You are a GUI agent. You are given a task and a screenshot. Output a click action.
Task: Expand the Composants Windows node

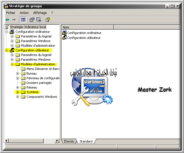17,97
